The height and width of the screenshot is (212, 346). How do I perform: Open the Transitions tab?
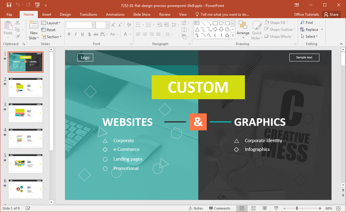88,15
